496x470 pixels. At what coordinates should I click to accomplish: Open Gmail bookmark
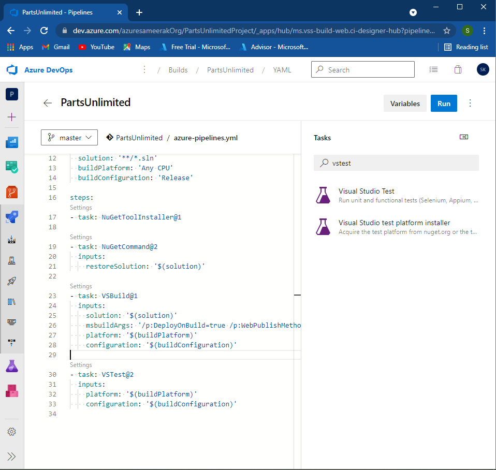coord(56,47)
